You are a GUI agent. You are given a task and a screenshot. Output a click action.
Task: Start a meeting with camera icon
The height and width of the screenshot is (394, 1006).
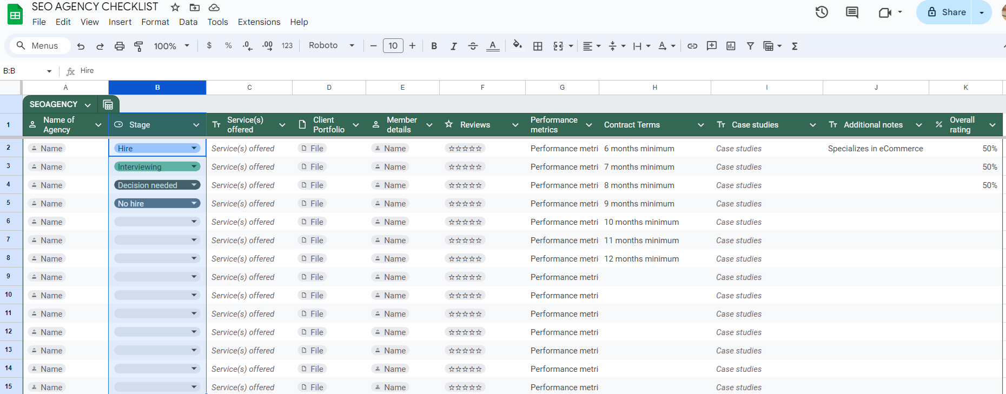tap(885, 12)
